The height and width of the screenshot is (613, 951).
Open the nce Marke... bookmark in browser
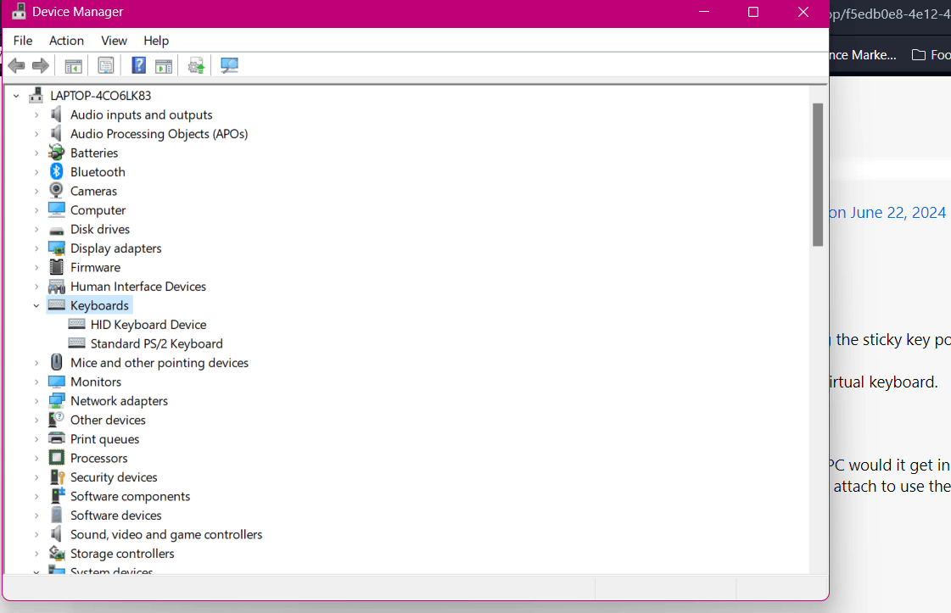pos(863,55)
